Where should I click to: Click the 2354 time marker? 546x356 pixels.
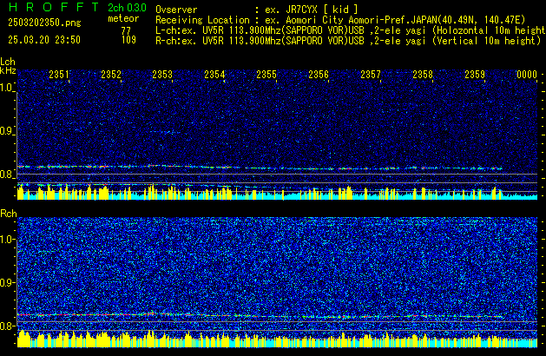[x=214, y=74]
